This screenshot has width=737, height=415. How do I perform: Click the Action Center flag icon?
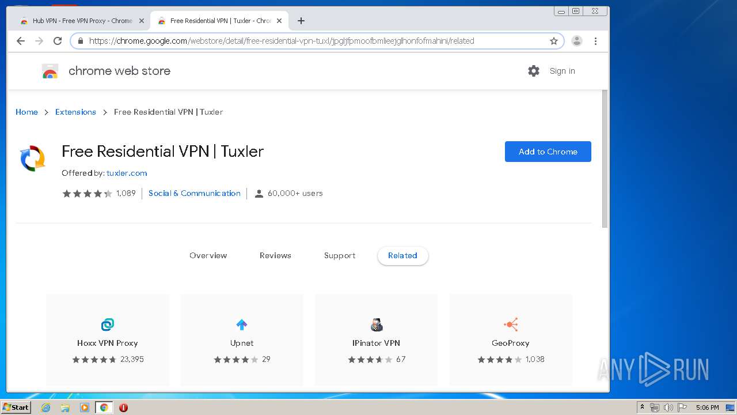(x=682, y=408)
